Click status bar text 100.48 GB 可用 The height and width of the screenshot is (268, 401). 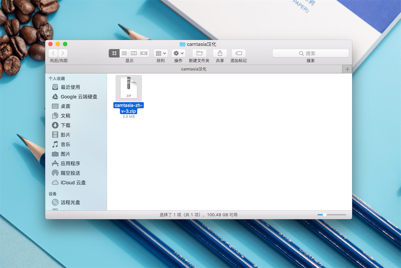click(x=222, y=215)
